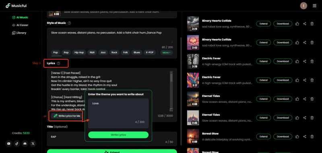
Task: Click into the Lyrics text area
Action: pos(110,91)
